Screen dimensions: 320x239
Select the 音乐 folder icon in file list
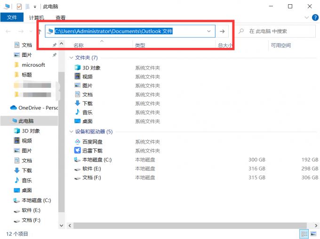pyautogui.click(x=78, y=112)
